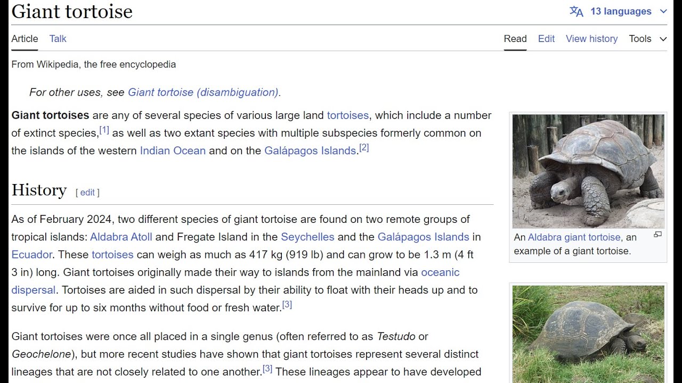Screen dimensions: 682x383
Task: Open the View history tab
Action: (591, 39)
